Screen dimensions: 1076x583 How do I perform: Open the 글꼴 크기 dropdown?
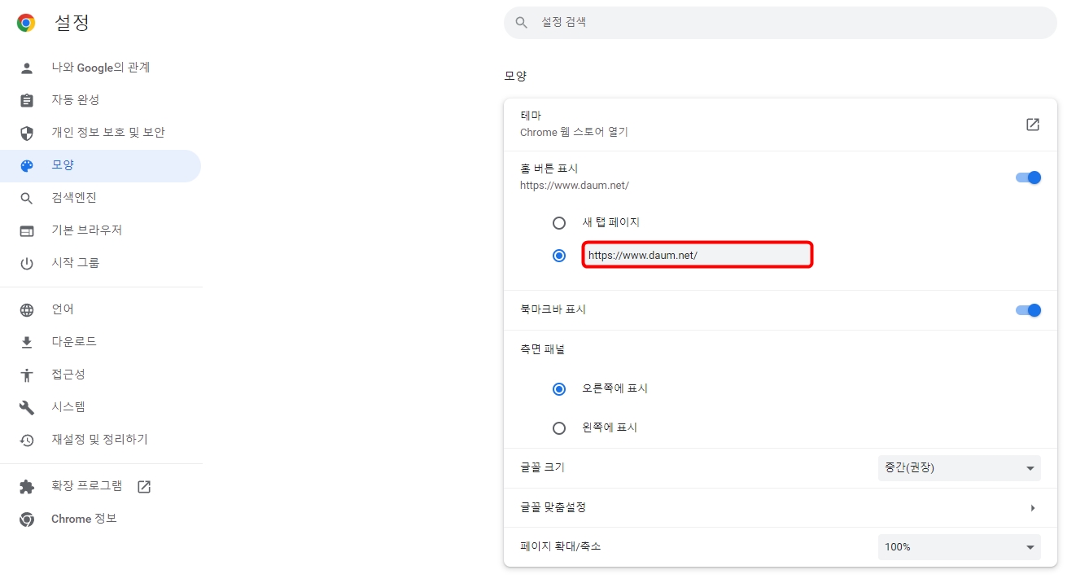point(959,467)
